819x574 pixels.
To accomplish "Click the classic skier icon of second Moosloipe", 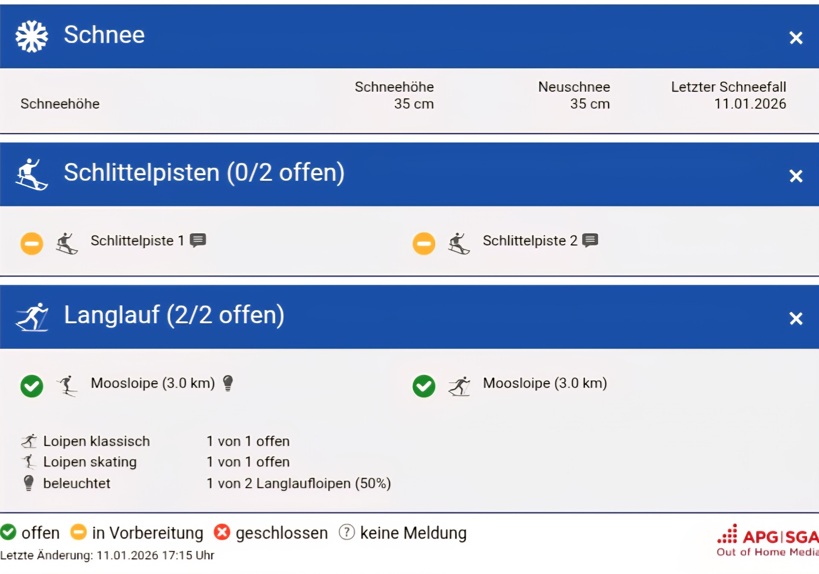I will [459, 386].
